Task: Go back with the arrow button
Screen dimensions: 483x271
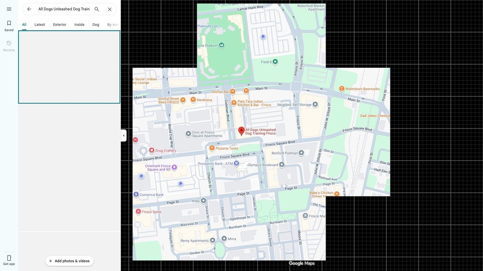Action: [x=29, y=9]
